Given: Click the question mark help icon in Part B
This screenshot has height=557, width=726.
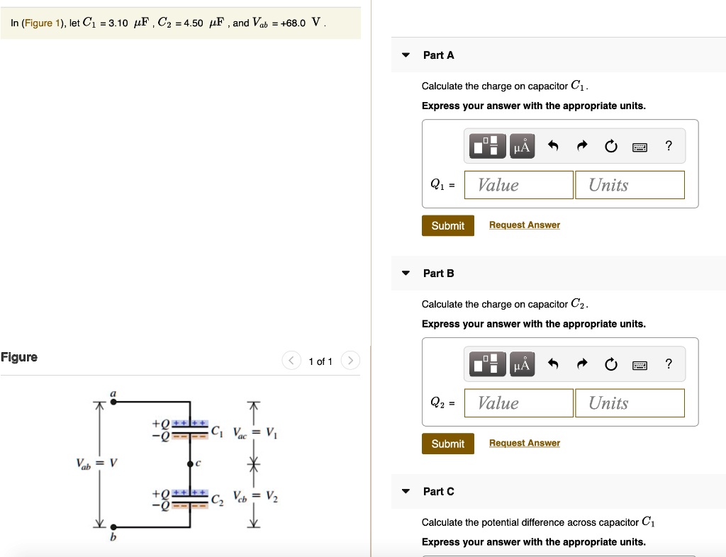Looking at the screenshot, I should 667,364.
